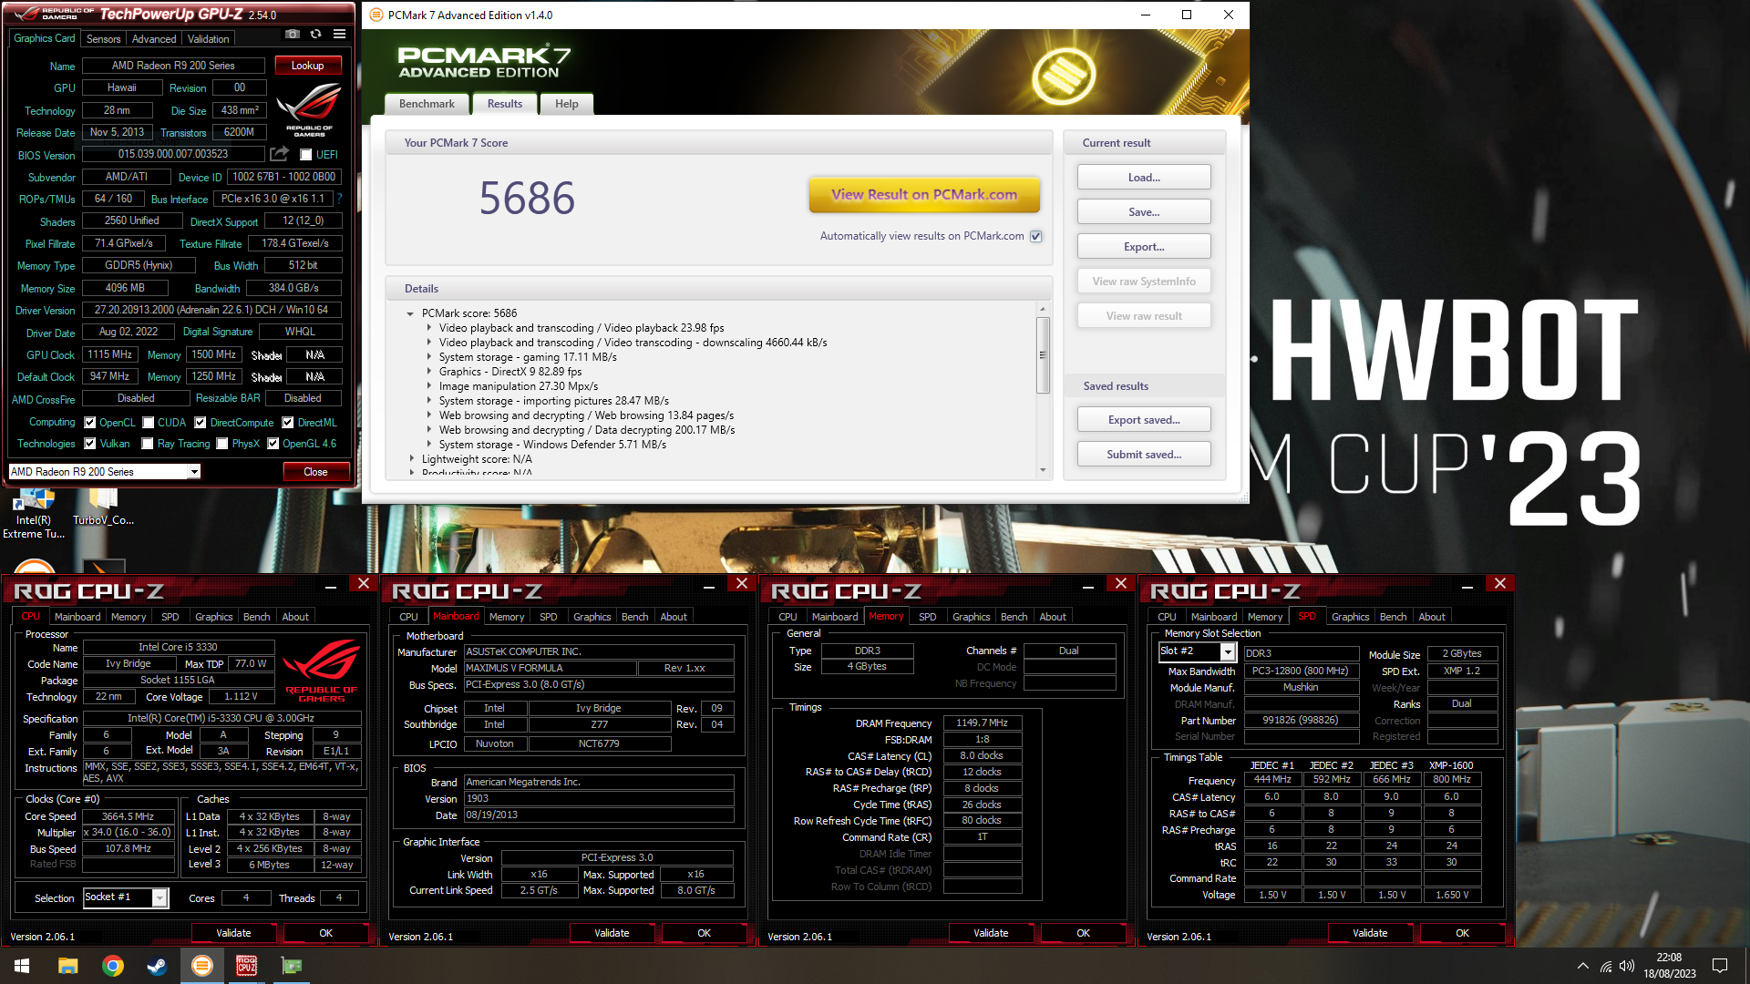This screenshot has height=984, width=1750.
Task: Open File Explorer from the taskbar
Action: pyautogui.click(x=68, y=966)
